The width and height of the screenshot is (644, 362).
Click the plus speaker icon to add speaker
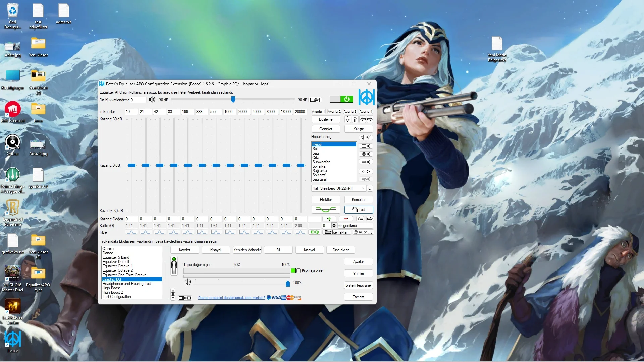(366, 154)
